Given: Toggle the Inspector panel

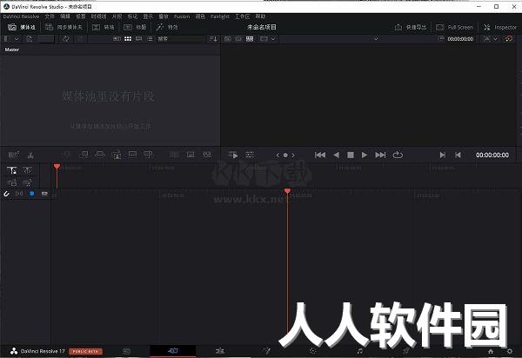Looking at the screenshot, I should point(499,27).
